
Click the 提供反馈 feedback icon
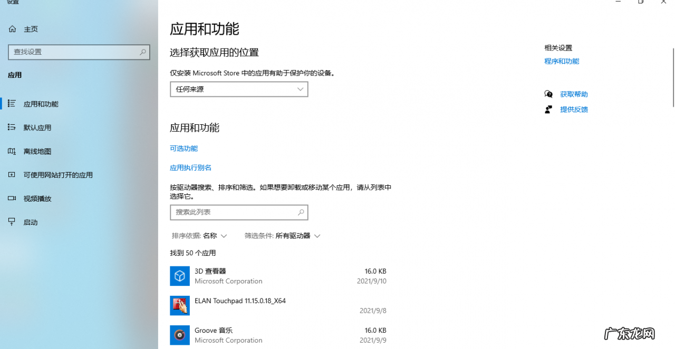548,109
